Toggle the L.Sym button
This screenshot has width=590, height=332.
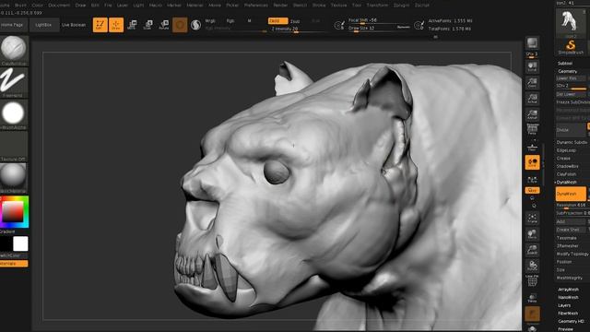(x=532, y=179)
